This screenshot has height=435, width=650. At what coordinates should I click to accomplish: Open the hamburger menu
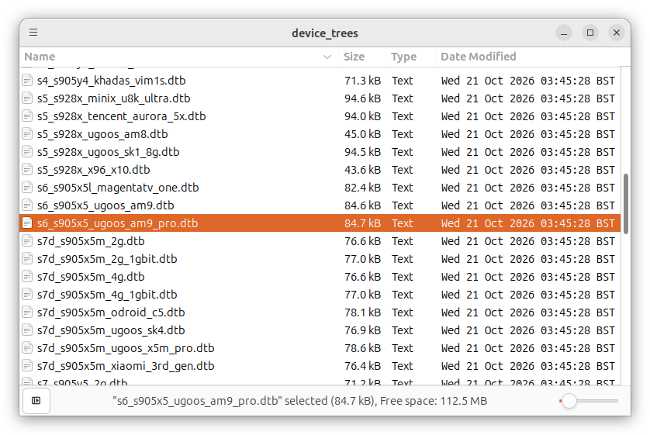tap(33, 33)
